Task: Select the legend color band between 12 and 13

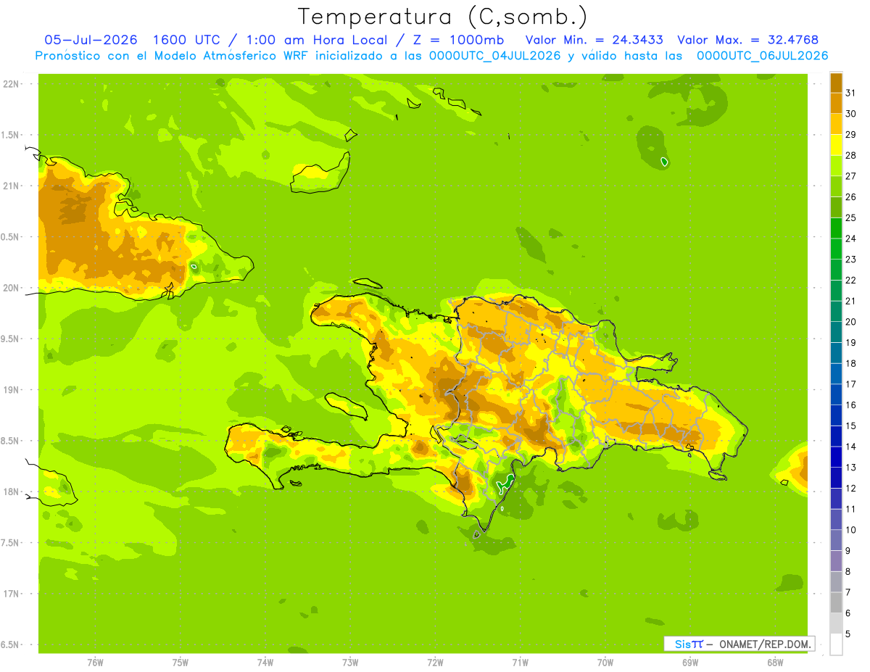Action: [x=836, y=477]
